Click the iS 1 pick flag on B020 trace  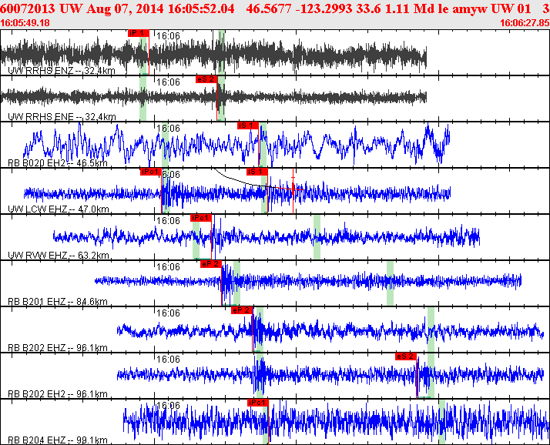pyautogui.click(x=246, y=125)
